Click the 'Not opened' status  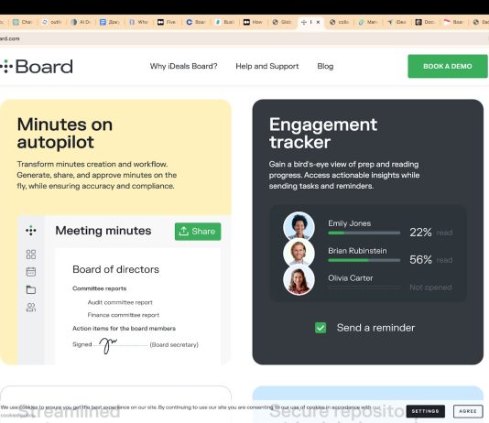pos(430,287)
